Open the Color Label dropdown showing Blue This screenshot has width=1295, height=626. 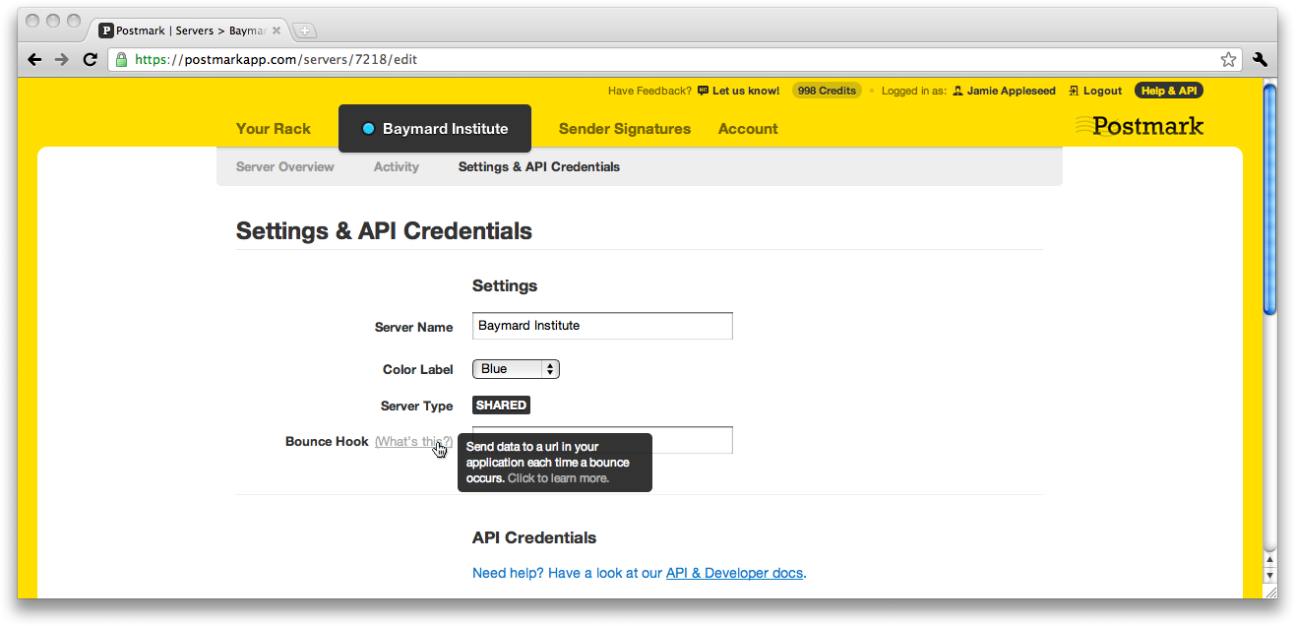(515, 368)
